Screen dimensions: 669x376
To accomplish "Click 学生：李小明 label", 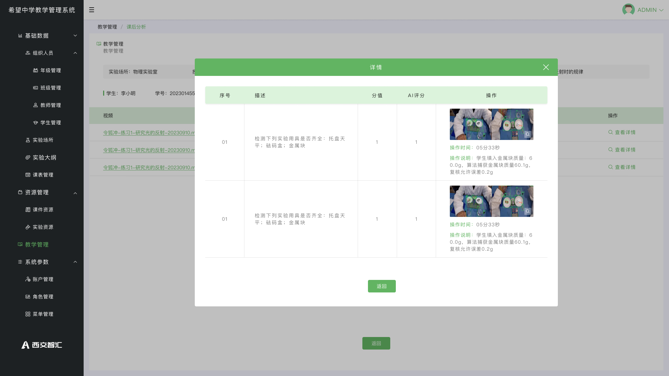I will pos(121,93).
